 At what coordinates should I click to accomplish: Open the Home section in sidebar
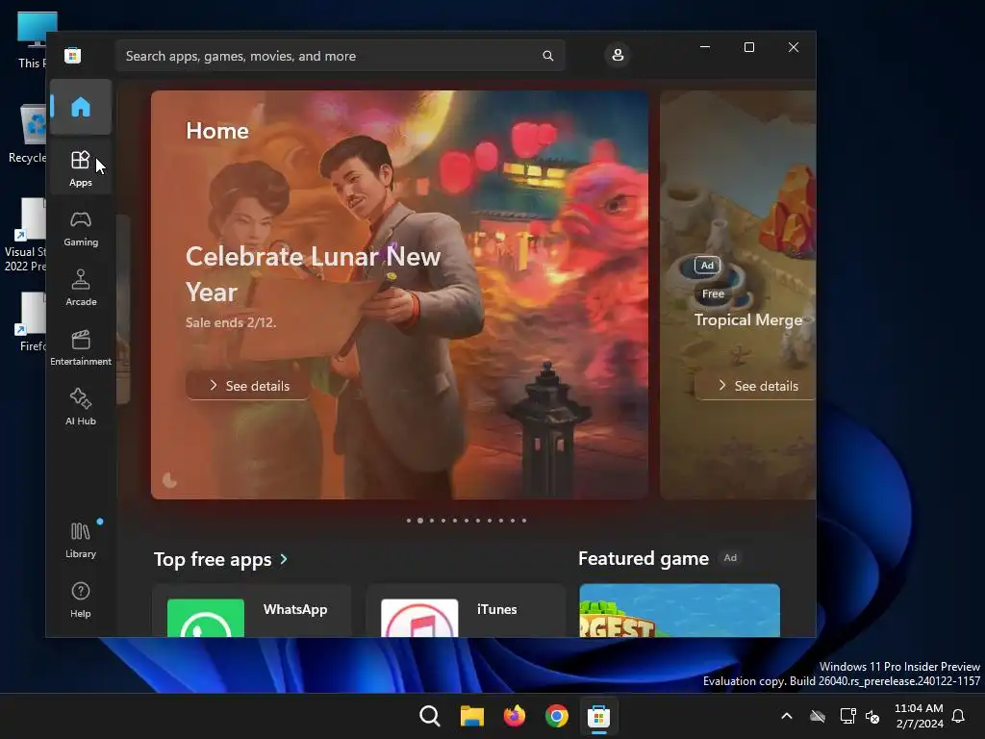tap(81, 107)
